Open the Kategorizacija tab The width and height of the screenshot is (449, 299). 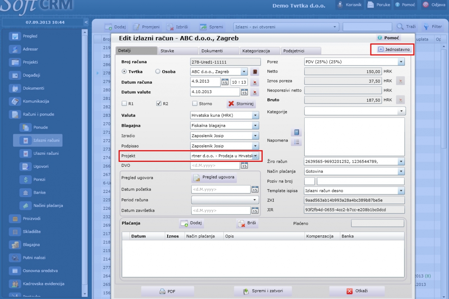(x=260, y=51)
